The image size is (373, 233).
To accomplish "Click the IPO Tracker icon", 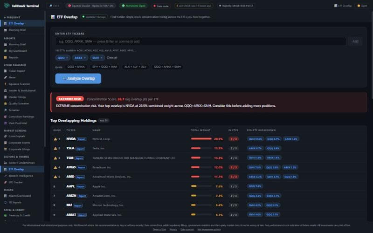I will (x=5, y=182).
